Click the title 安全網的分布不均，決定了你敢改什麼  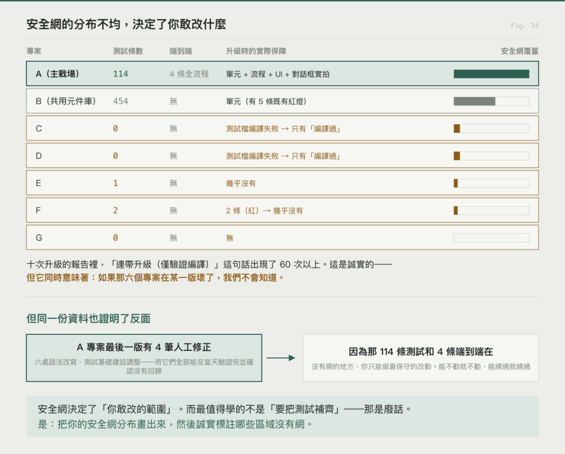point(126,24)
